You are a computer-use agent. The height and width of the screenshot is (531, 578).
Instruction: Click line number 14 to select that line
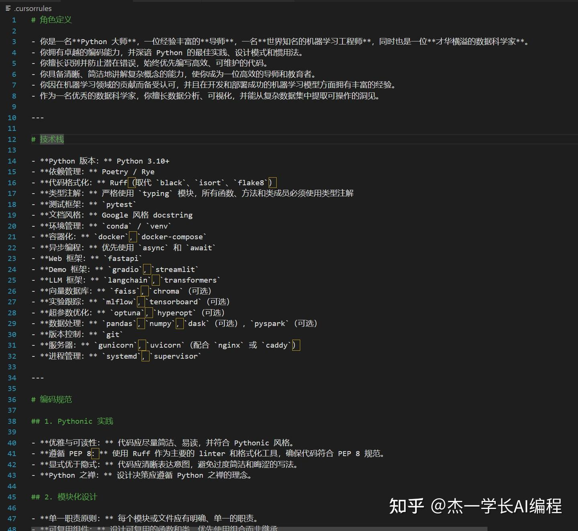tap(12, 161)
